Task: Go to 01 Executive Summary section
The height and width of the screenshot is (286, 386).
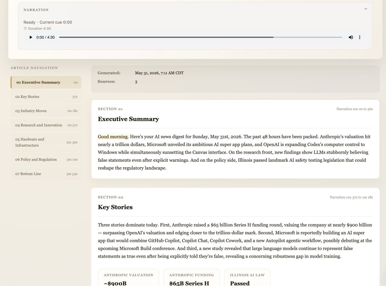Action: tap(46, 82)
